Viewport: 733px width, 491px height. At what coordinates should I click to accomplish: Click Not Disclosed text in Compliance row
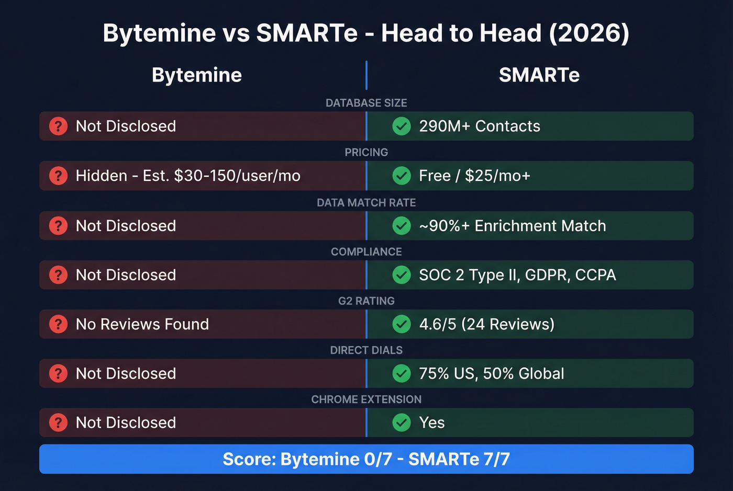point(126,275)
